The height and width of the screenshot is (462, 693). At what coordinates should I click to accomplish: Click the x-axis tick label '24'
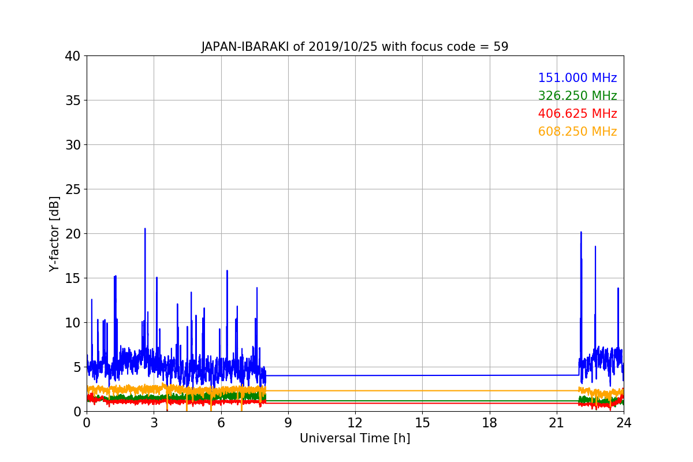coord(624,423)
